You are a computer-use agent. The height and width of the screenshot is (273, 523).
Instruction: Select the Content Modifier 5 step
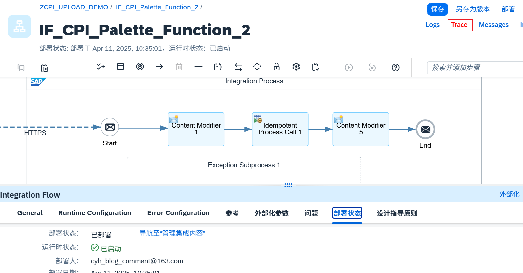(361, 129)
